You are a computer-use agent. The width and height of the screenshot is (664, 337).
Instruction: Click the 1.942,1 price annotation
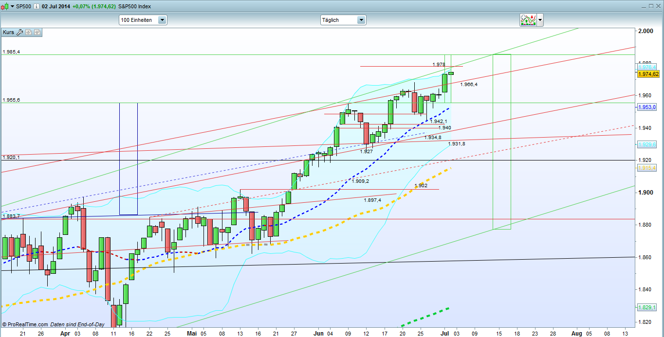tap(438, 121)
